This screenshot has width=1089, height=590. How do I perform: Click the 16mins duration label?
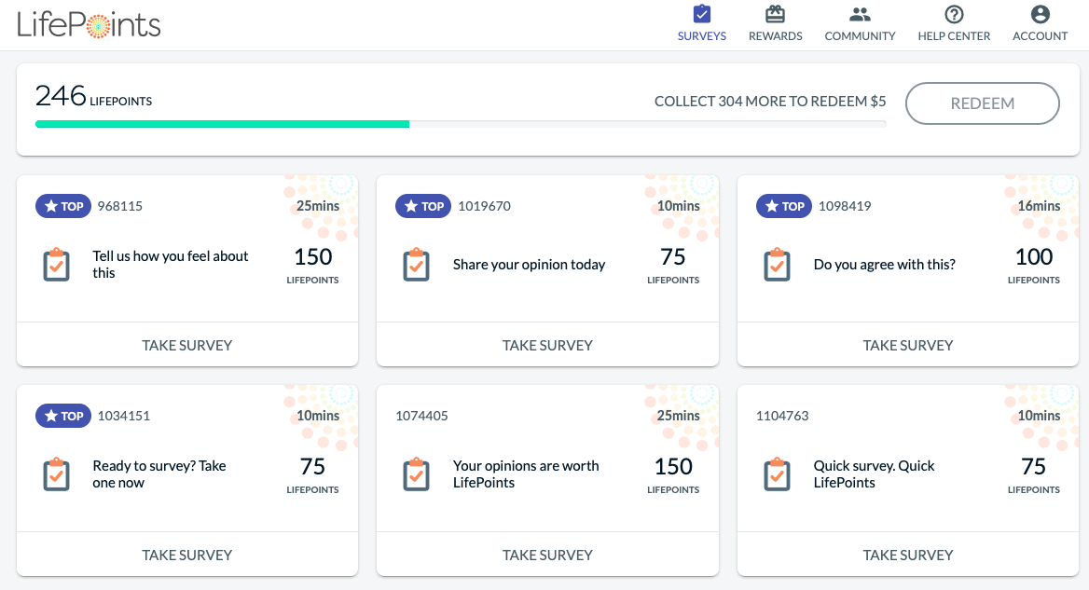1039,206
